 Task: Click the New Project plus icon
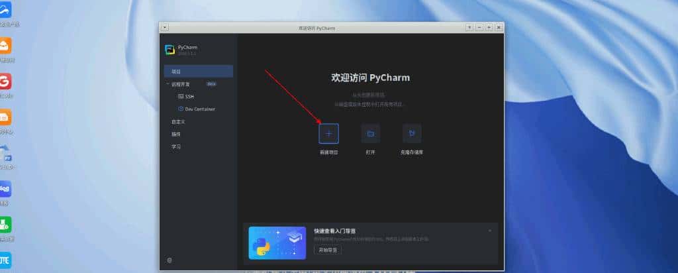point(328,133)
